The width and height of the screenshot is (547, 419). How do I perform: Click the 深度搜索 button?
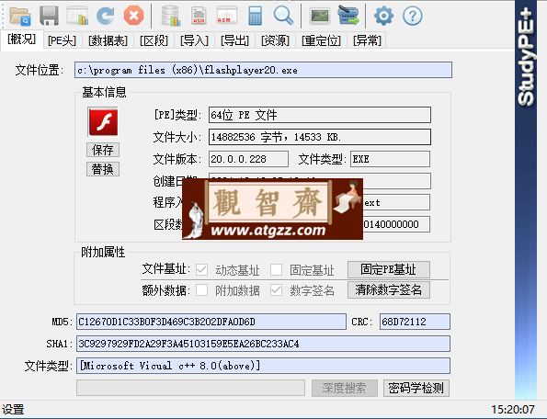(345, 388)
